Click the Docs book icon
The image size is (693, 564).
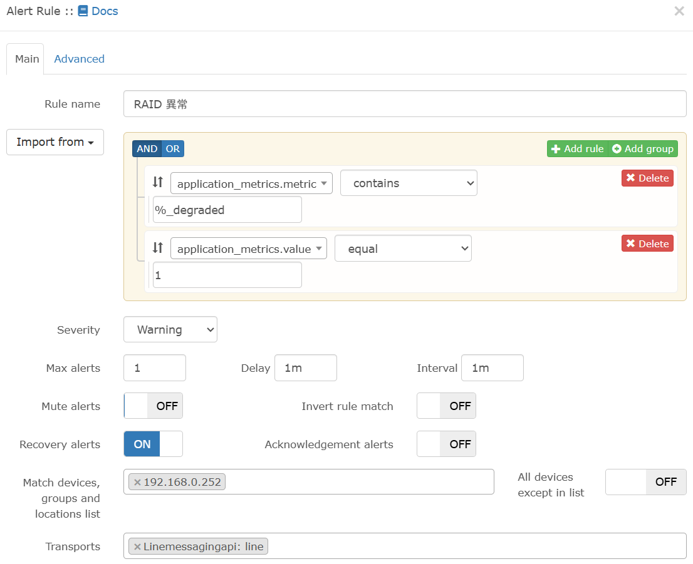(x=83, y=11)
